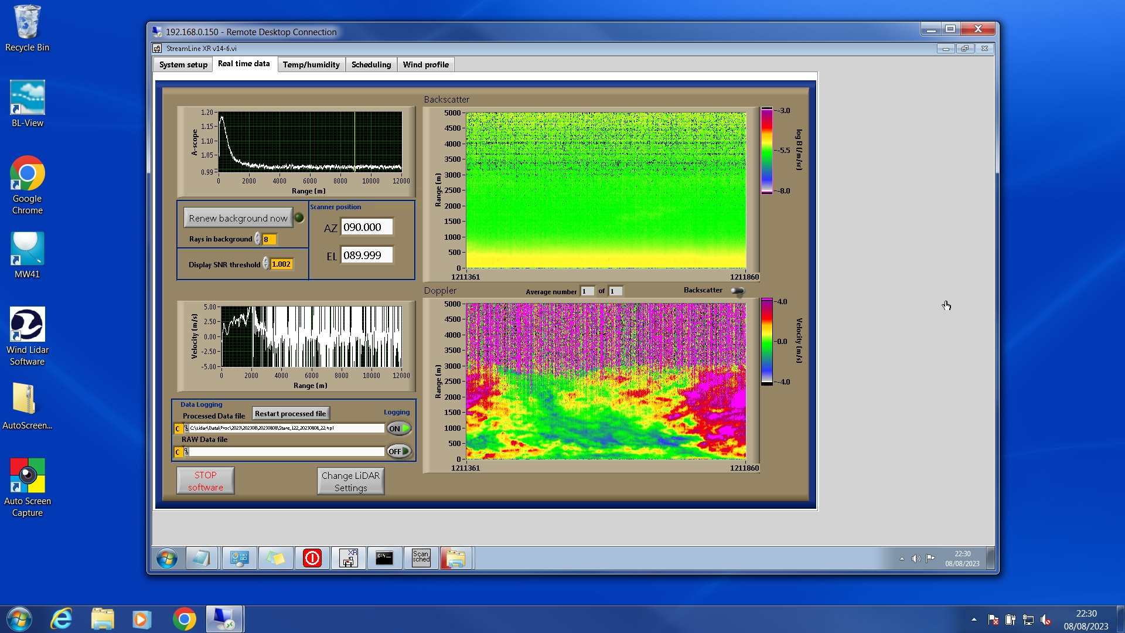Open the System setup tab
The height and width of the screenshot is (633, 1125).
click(183, 64)
